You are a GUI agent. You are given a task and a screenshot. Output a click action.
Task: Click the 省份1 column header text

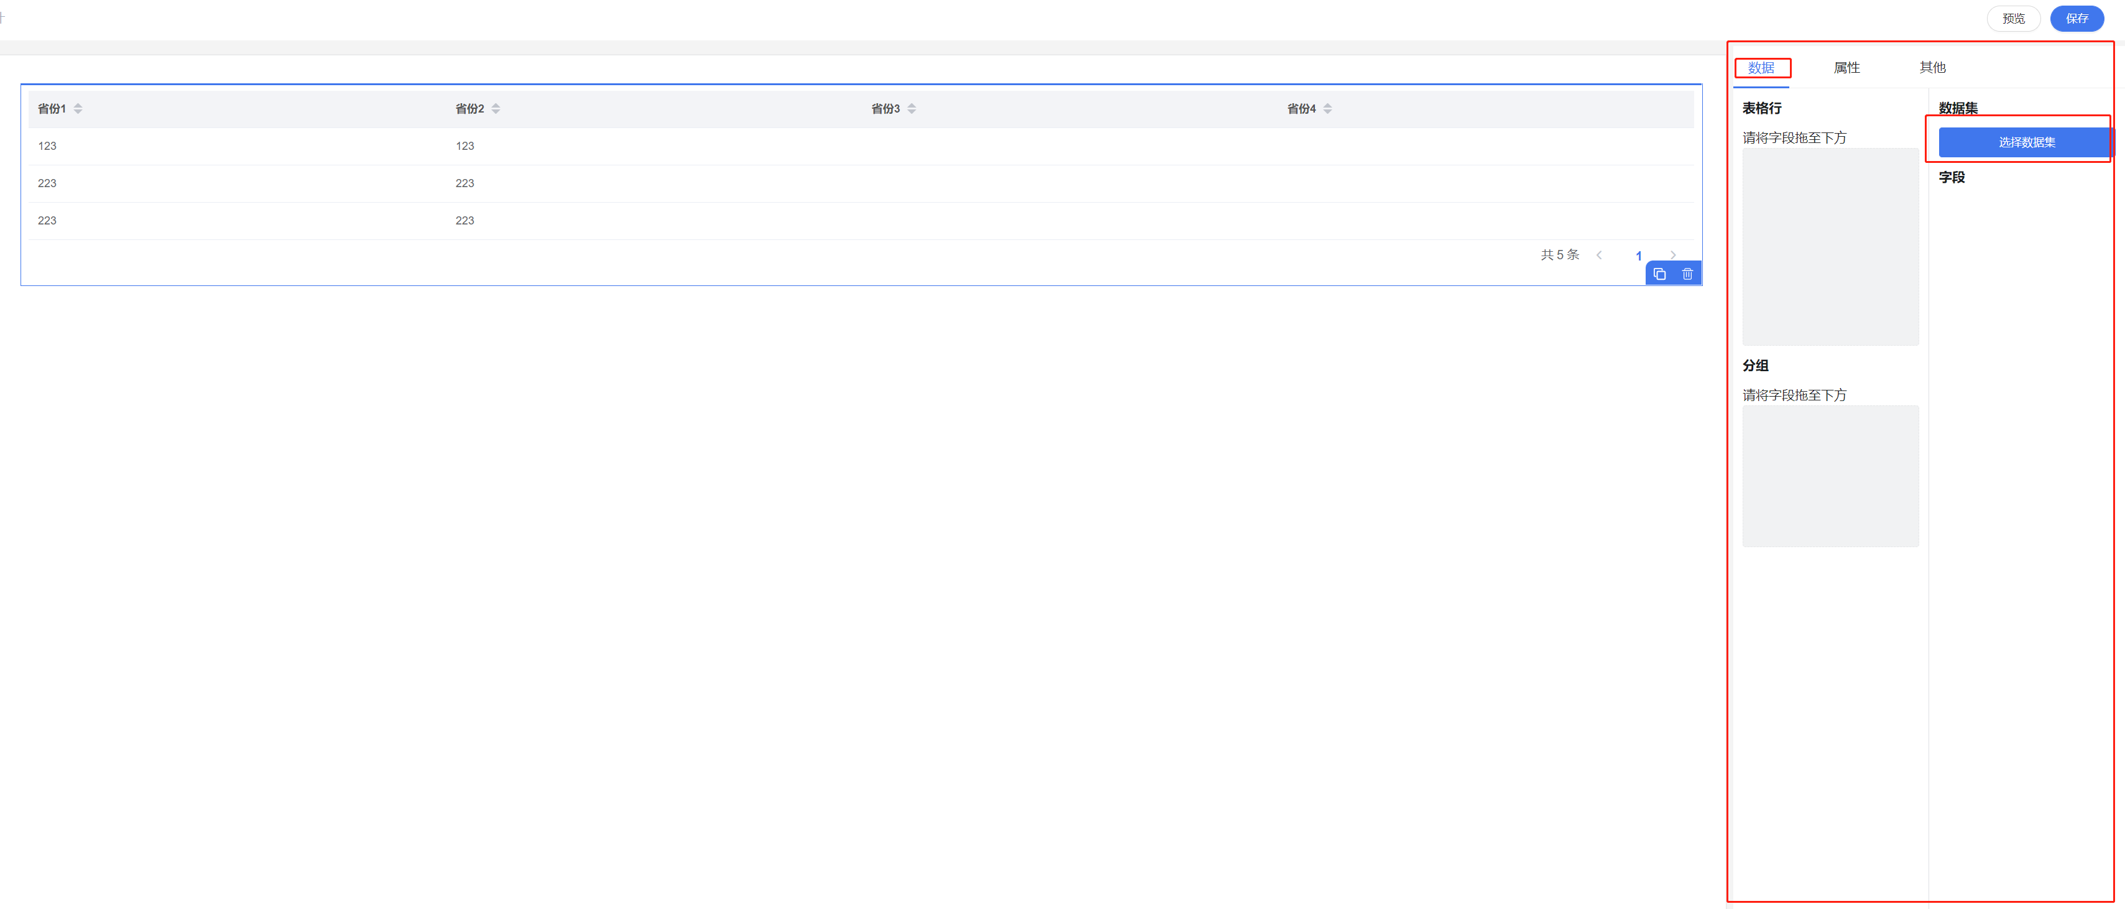52,109
